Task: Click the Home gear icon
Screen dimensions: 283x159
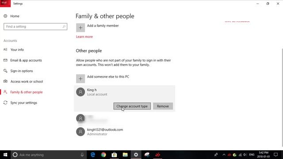Action: (5, 16)
